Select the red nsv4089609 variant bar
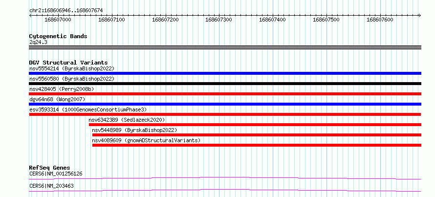This screenshot has height=197, width=435. 257,145
